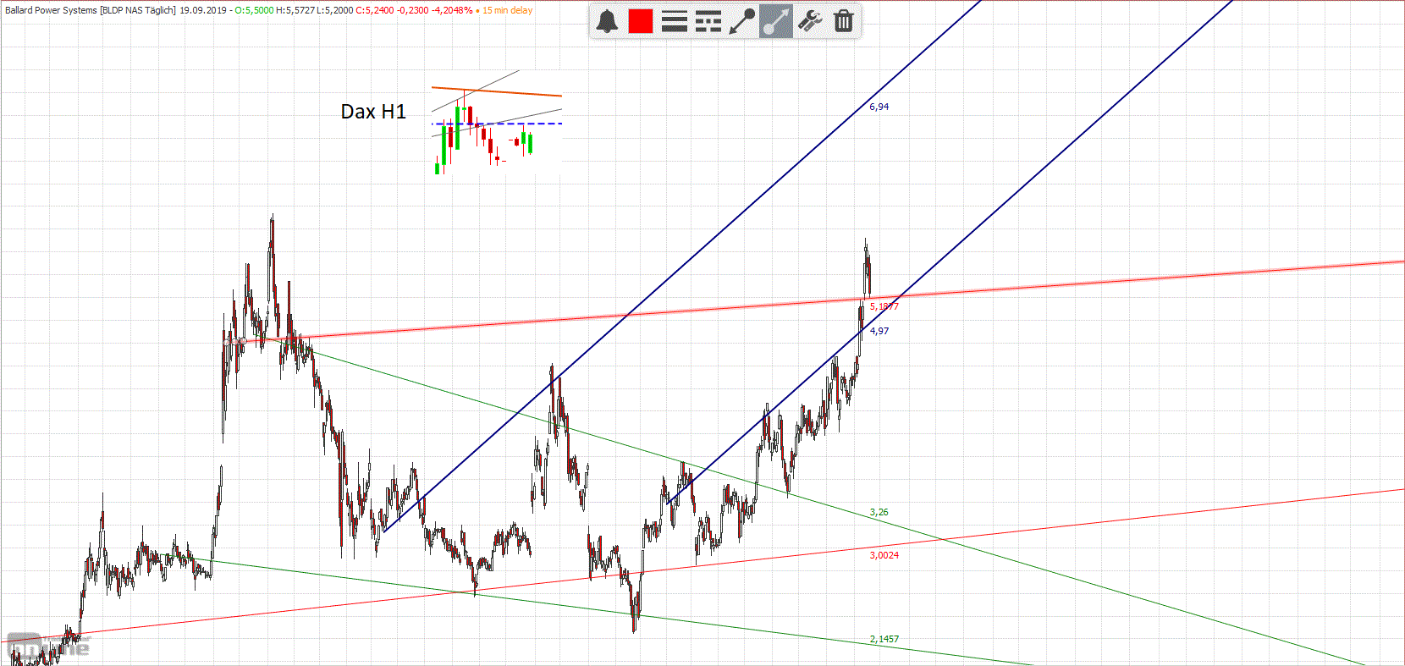Delete selected drawing with trash icon
The height and width of the screenshot is (666, 1405).
(x=844, y=21)
